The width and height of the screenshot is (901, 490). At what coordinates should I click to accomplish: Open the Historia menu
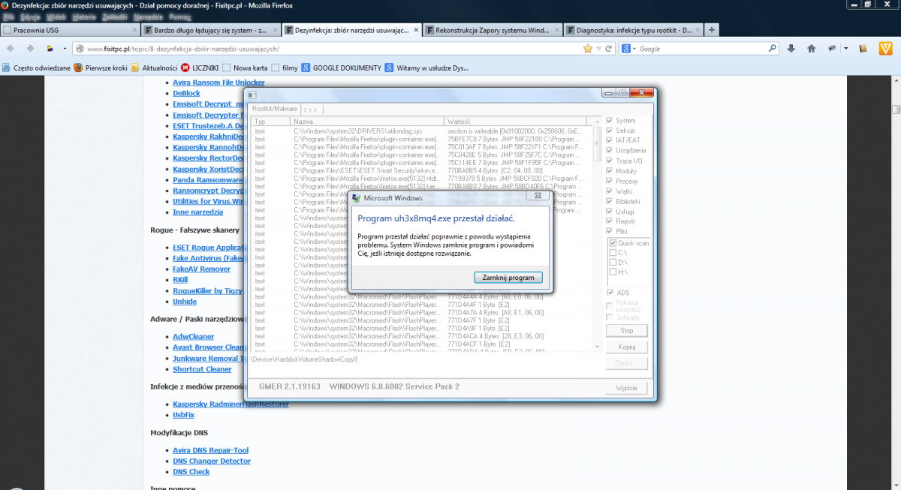pyautogui.click(x=85, y=17)
